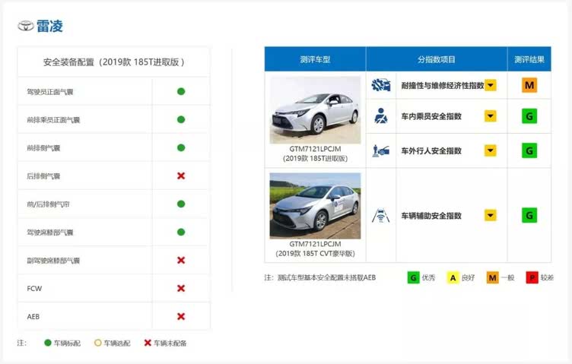572x364 pixels.
Task: Expand the 车内乘员安全指数 dropdown arrow
Action: [491, 116]
